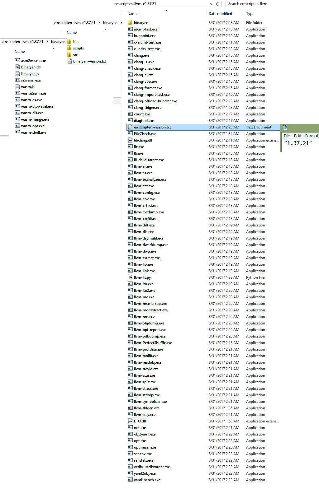Select binaryen.js file icon
This screenshot has width=319, height=489.
17,73
